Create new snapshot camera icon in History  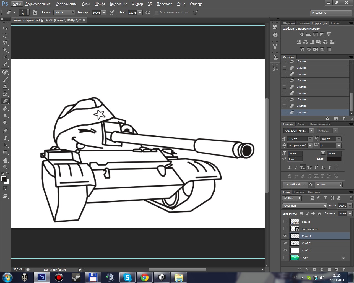point(336,119)
